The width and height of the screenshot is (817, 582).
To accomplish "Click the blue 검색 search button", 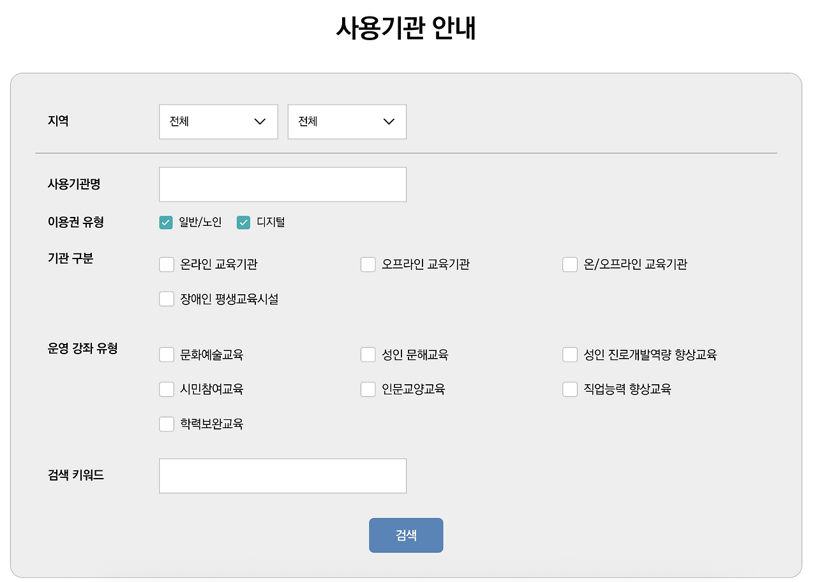I will [406, 535].
